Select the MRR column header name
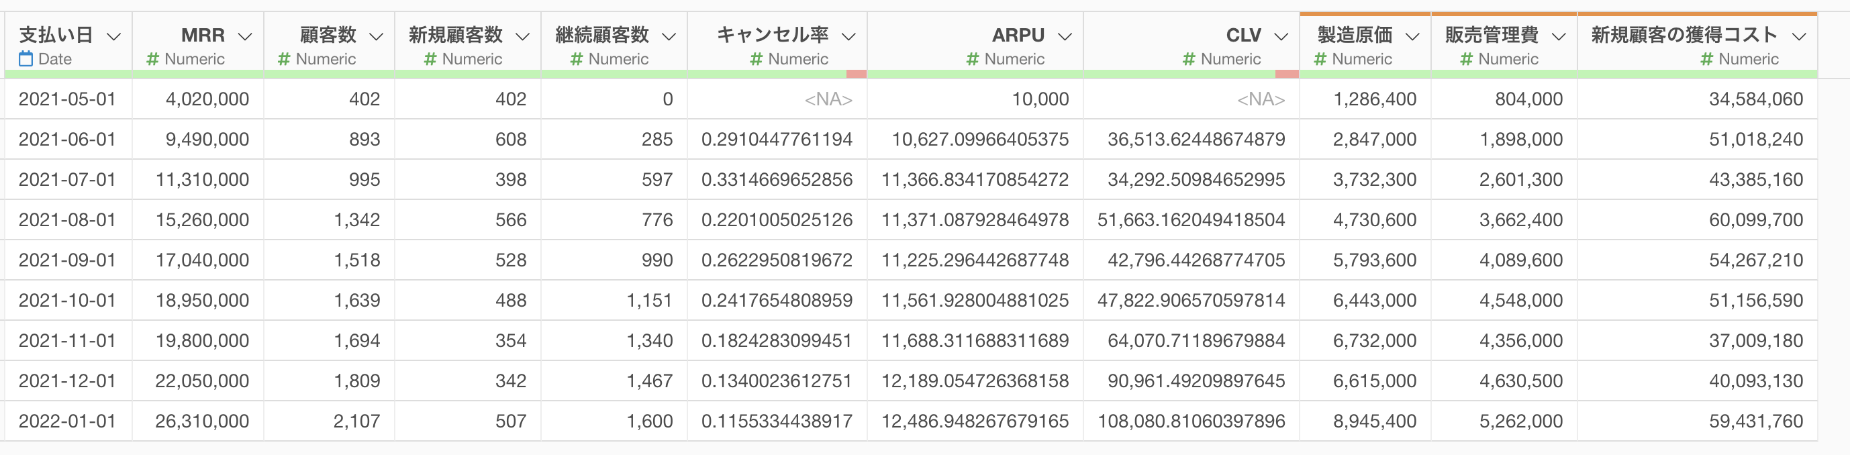The image size is (1850, 455). (x=203, y=35)
